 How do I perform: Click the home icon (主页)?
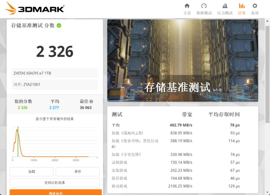[x=187, y=6]
